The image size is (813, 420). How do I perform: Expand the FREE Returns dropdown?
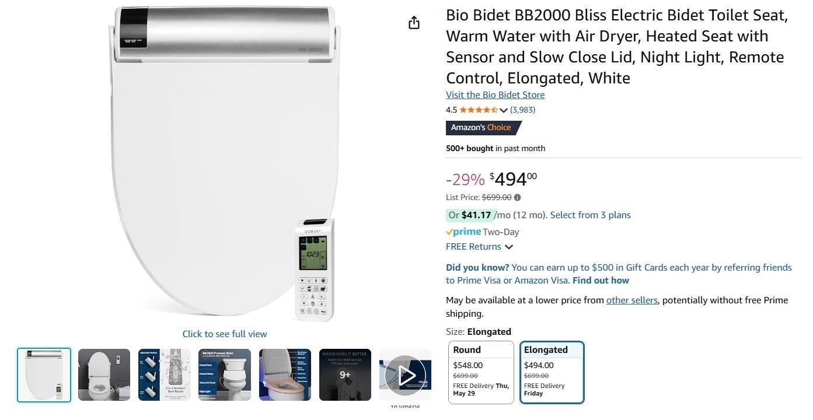[x=509, y=247]
